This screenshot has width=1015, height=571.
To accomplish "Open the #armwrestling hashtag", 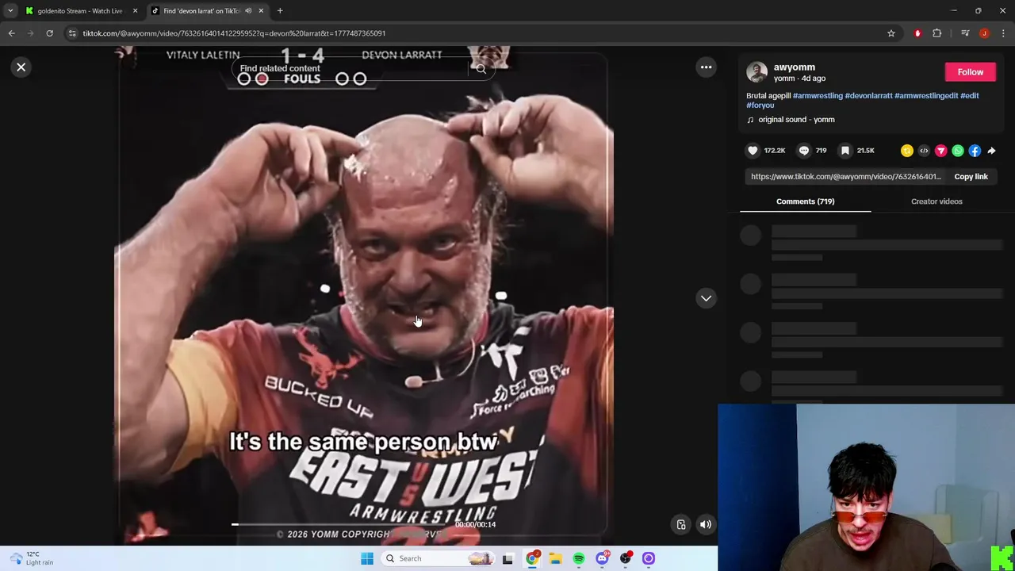I will click(x=818, y=95).
